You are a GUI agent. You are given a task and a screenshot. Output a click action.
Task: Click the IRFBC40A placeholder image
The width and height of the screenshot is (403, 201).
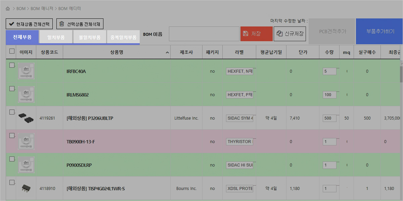[26, 71]
